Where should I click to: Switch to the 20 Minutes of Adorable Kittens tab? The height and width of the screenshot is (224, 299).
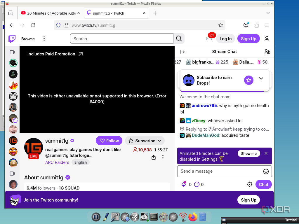point(51,13)
